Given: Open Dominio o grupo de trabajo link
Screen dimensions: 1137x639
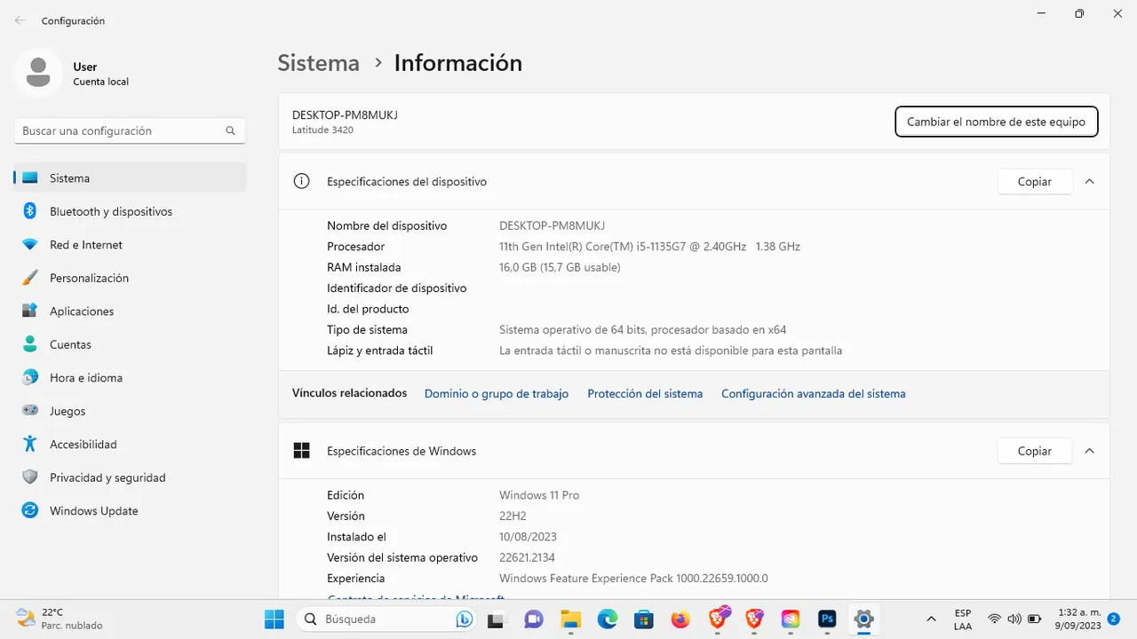Looking at the screenshot, I should tap(497, 393).
